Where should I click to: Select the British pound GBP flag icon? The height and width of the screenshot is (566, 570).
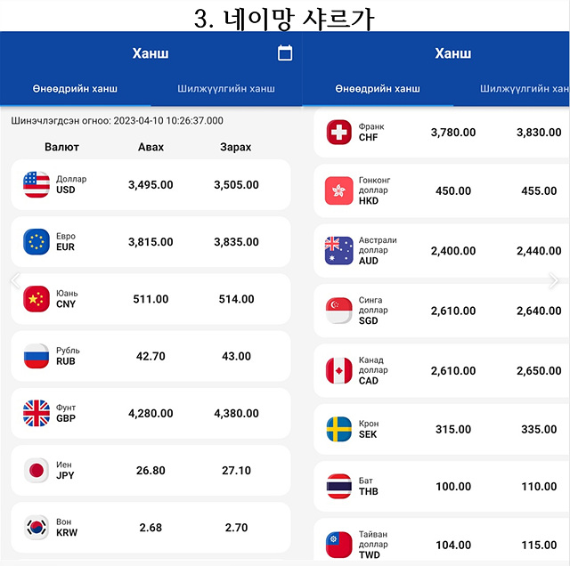[37, 413]
